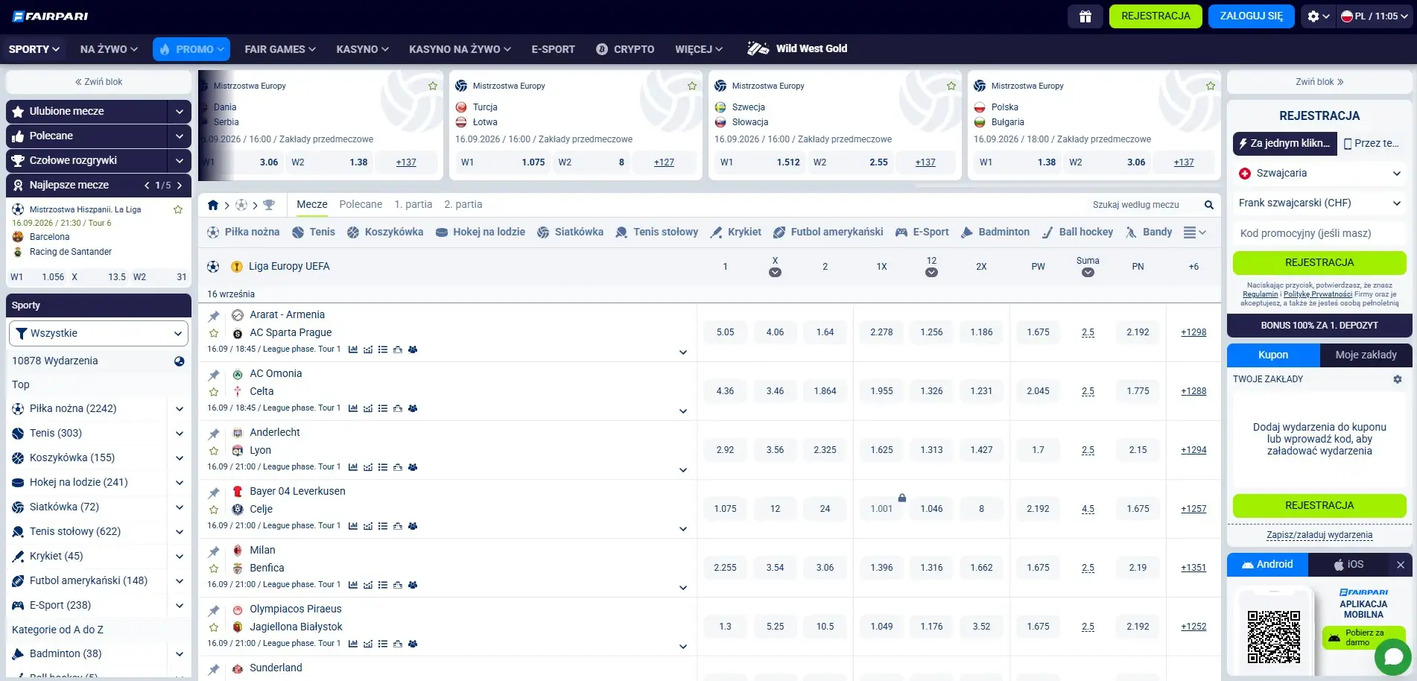Show next match in Najlepsze mecze
Viewport: 1417px width, 681px height.
(x=180, y=186)
